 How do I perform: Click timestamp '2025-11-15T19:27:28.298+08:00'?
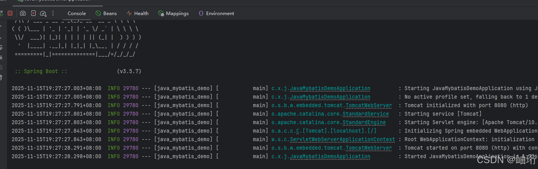point(56,156)
